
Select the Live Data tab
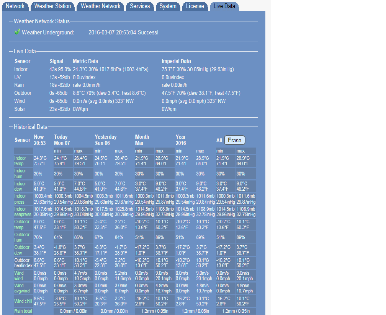tap(224, 6)
